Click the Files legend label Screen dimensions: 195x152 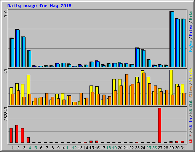click(x=191, y=30)
